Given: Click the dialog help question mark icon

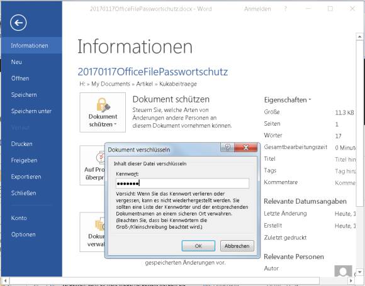Looking at the screenshot, I should coord(227,147).
